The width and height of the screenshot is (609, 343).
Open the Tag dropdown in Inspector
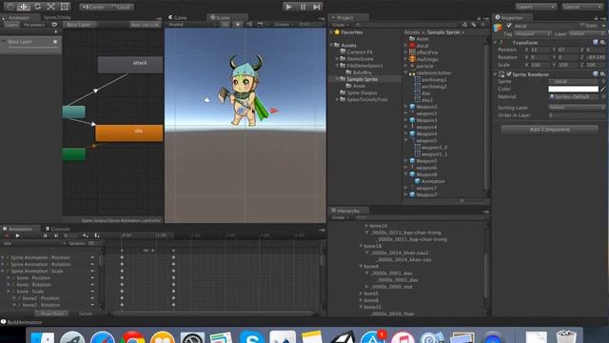(533, 34)
